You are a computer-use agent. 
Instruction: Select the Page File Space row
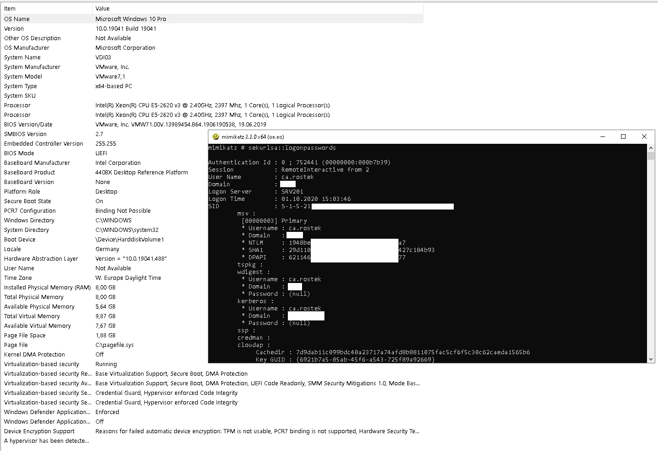click(104, 335)
